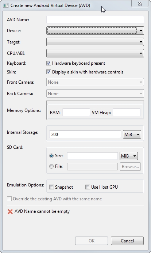
Task: Select the SD Card File radio button
Action: click(51, 166)
